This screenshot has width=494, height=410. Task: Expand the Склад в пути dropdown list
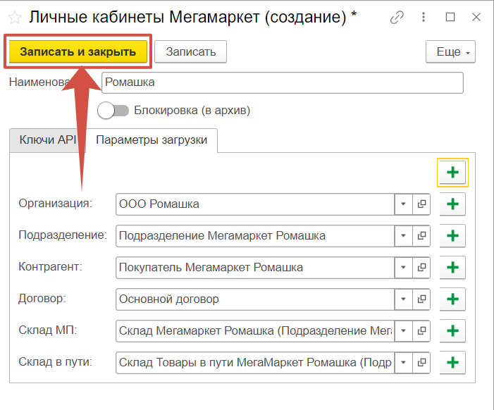tap(403, 363)
